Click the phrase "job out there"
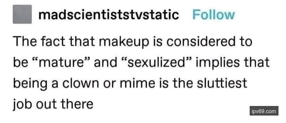The image size is (286, 123). tap(53, 104)
